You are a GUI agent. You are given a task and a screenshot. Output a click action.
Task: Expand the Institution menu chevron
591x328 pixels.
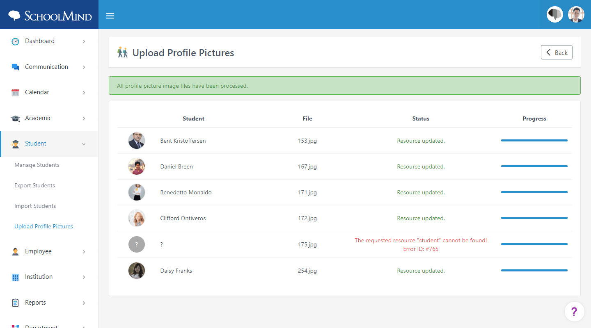84,277
